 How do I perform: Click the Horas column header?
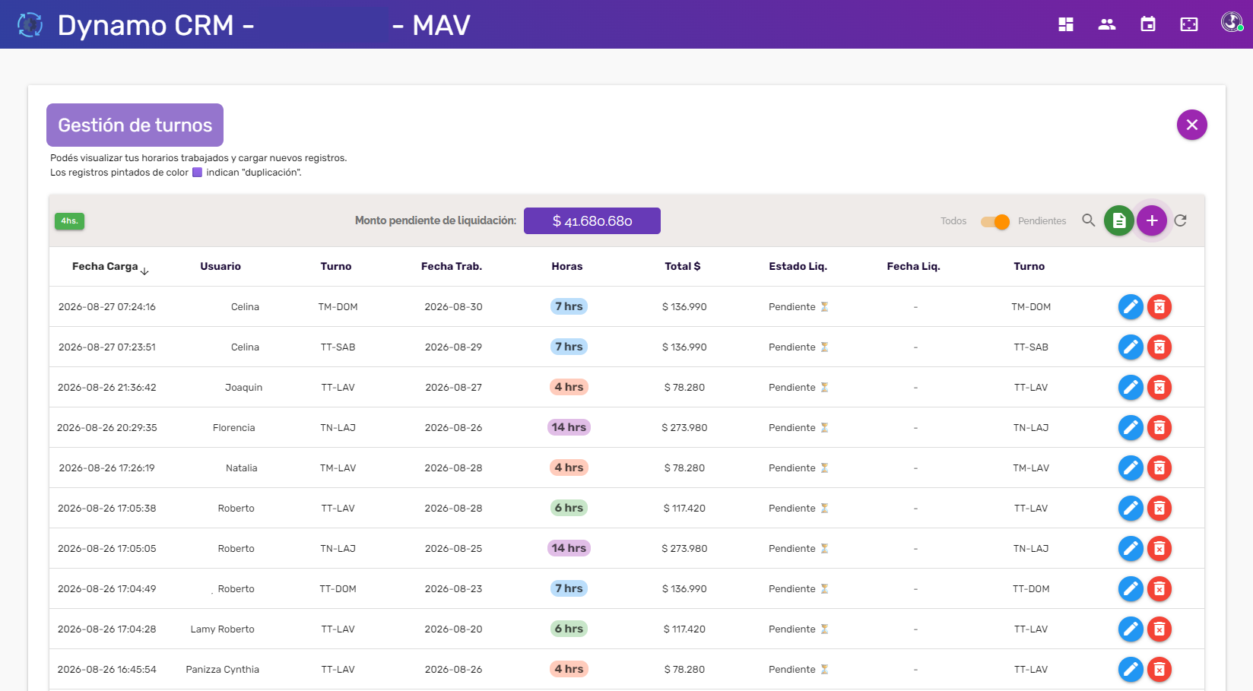(567, 267)
